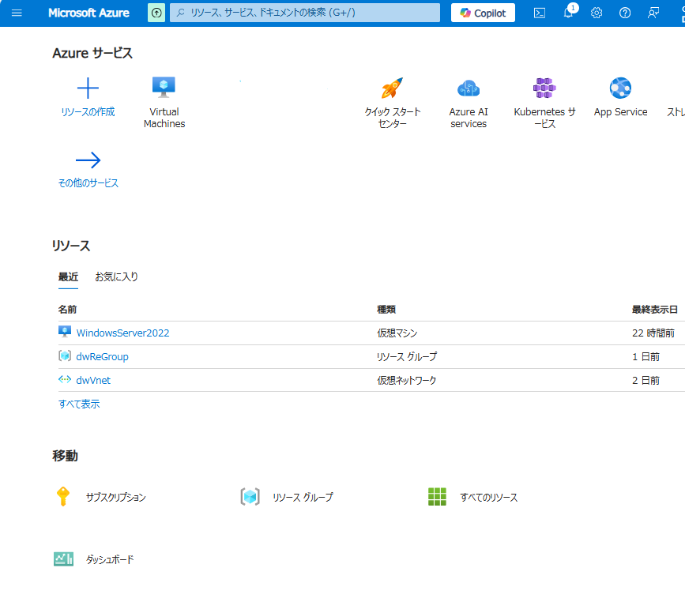The image size is (685, 598).
Task: Open サブスクリプション navigation link
Action: [116, 497]
